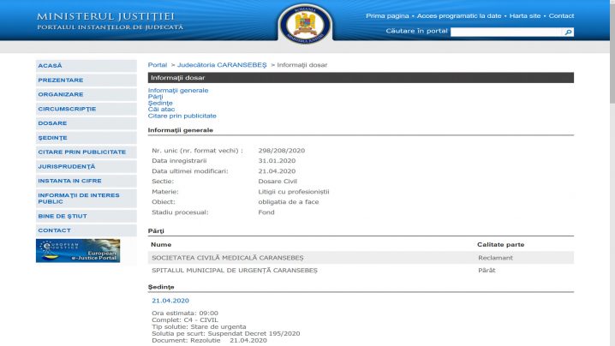Click Ora estimata: 09:00 line
The width and height of the screenshot is (615, 346).
[185, 313]
